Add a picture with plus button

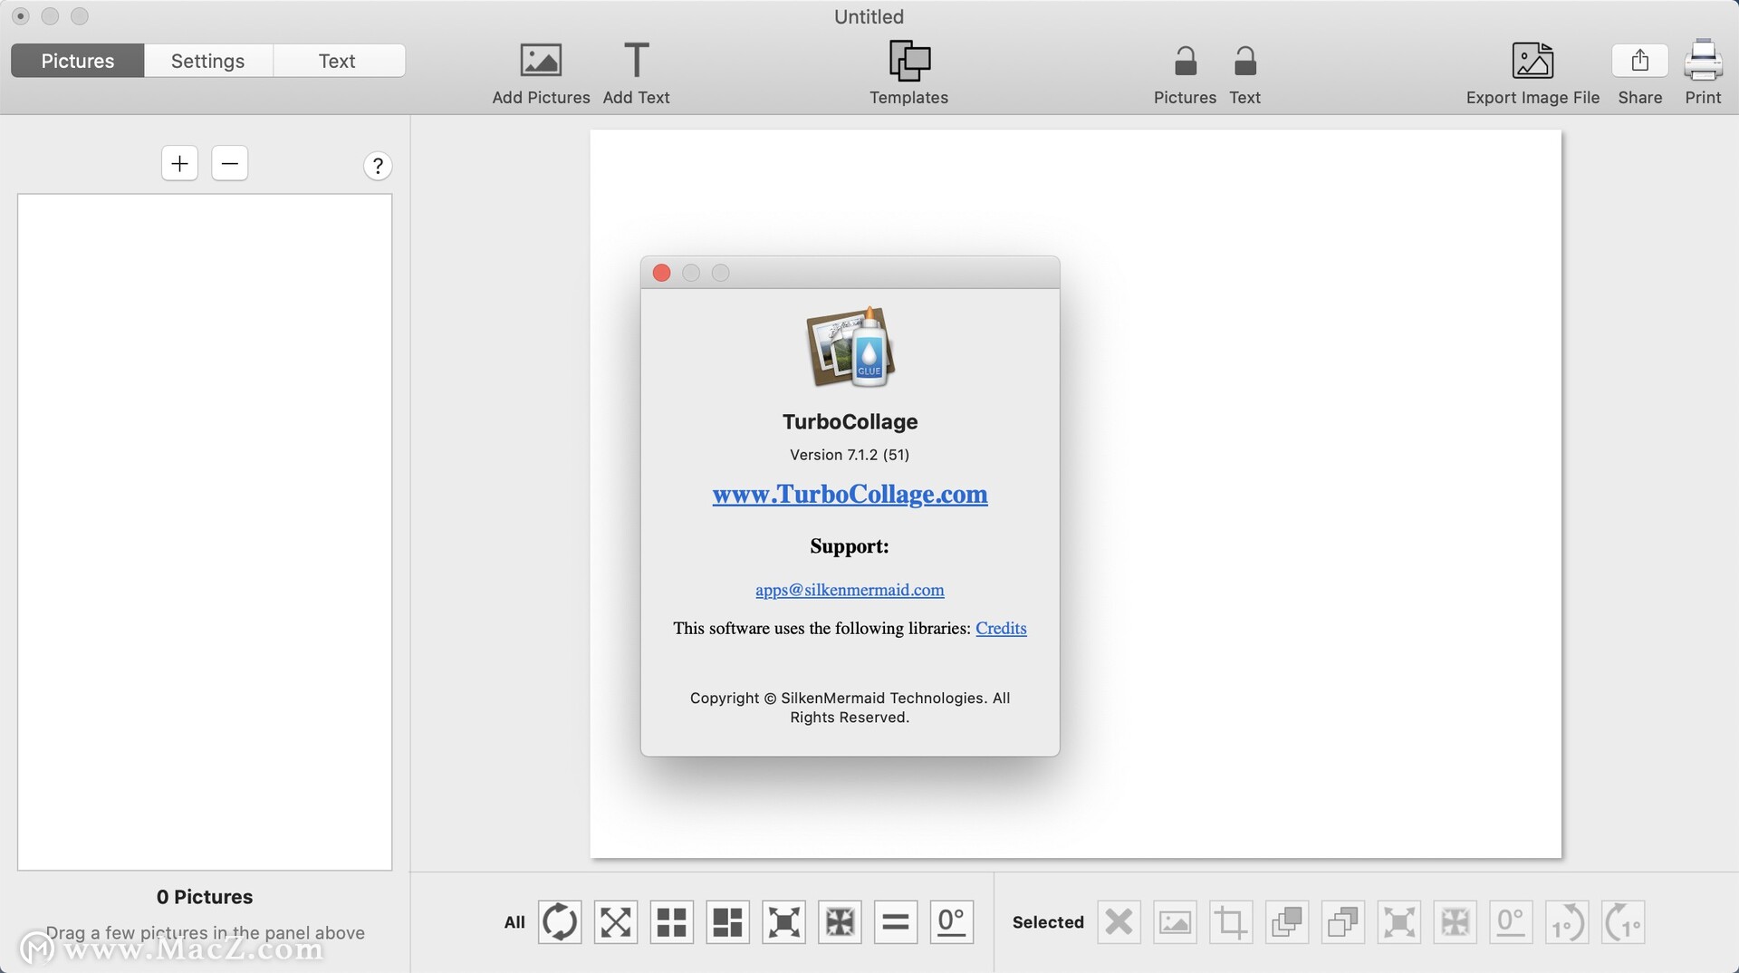[x=179, y=163]
